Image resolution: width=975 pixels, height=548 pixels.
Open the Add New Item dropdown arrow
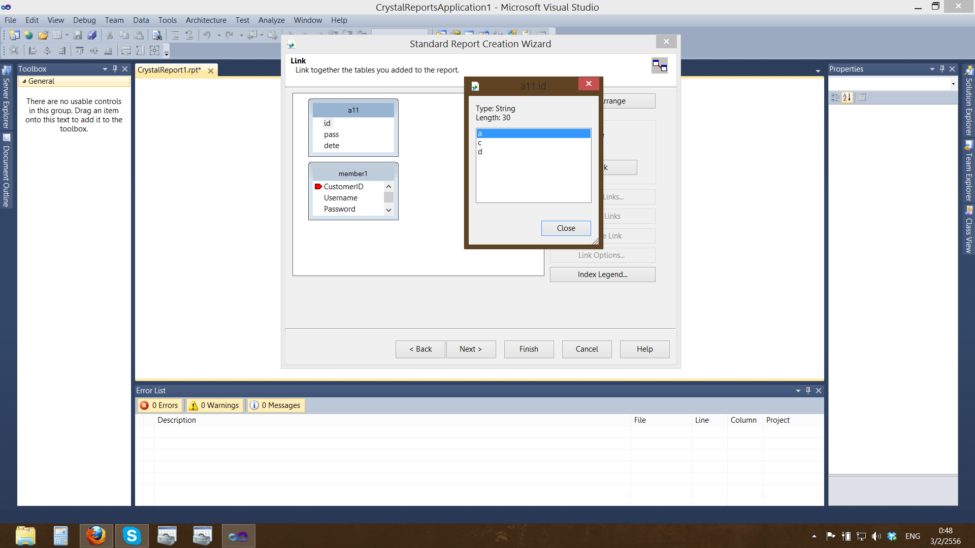pos(67,35)
